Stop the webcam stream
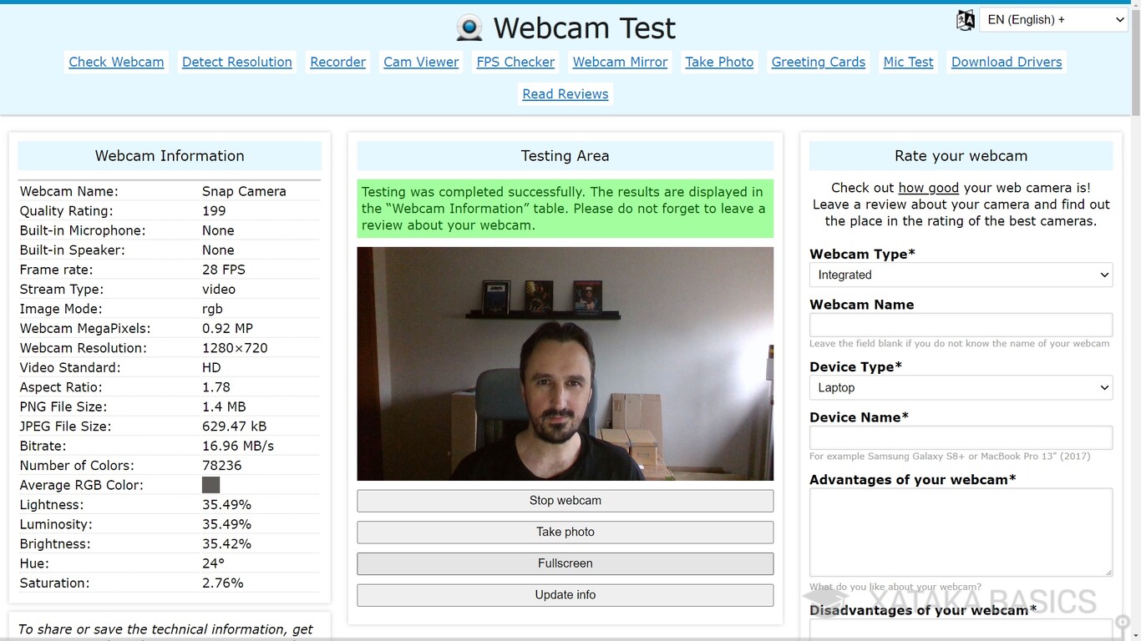 565,500
